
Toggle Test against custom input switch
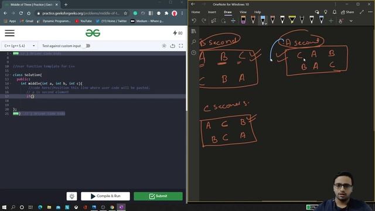tap(87, 46)
